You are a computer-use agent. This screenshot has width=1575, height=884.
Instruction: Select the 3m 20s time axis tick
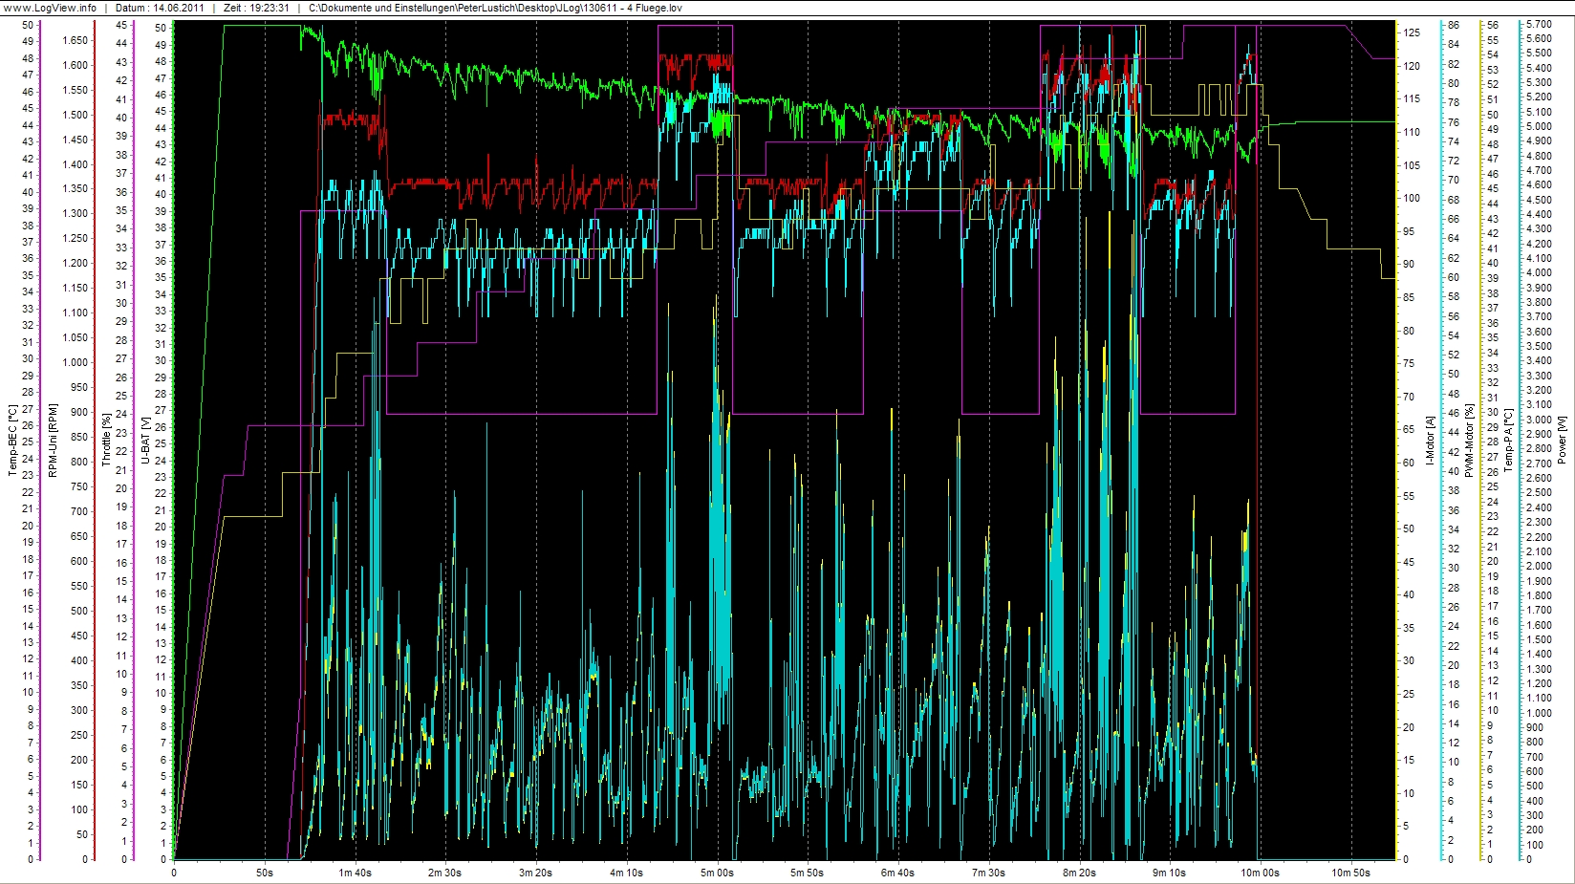536,873
